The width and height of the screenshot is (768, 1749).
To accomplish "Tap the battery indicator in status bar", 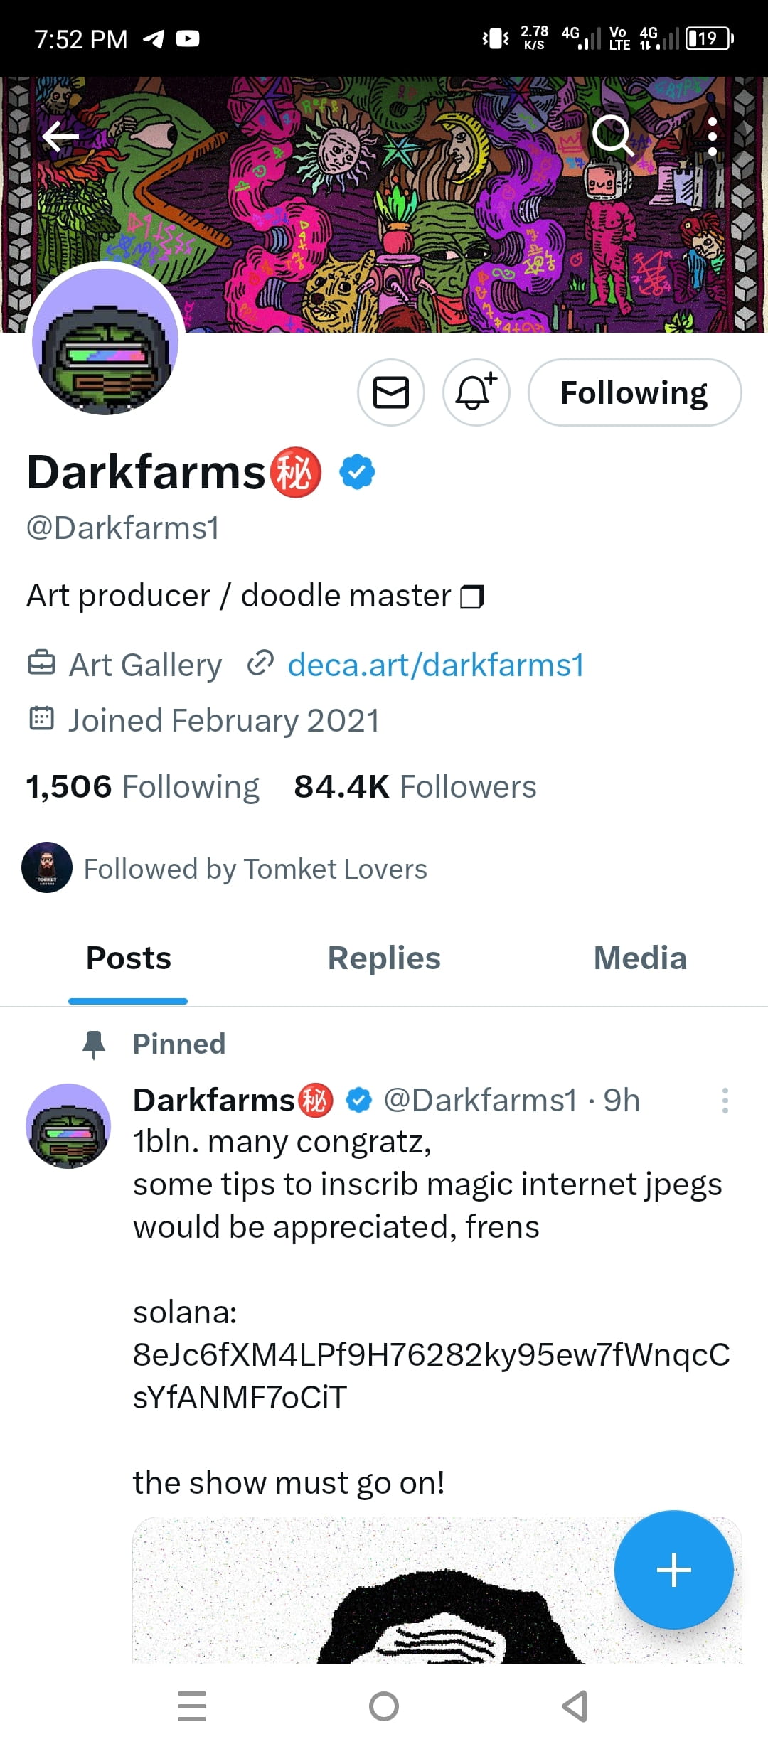I will click(708, 39).
